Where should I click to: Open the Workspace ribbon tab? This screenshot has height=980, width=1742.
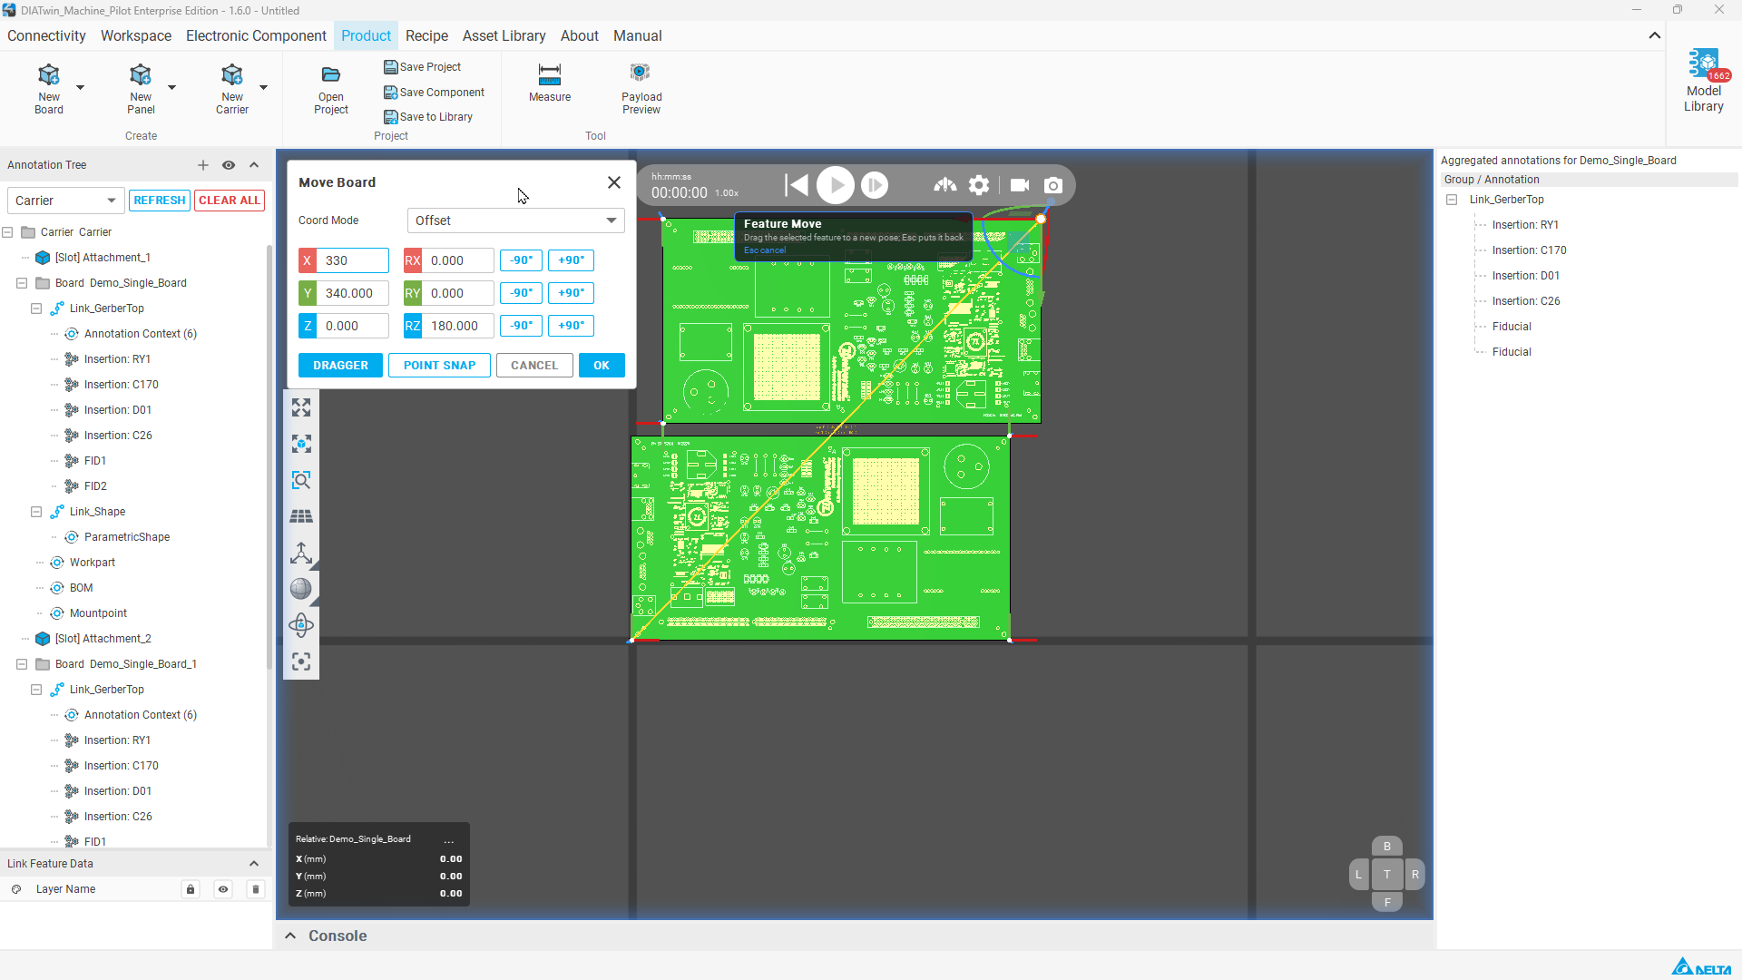coord(136,36)
